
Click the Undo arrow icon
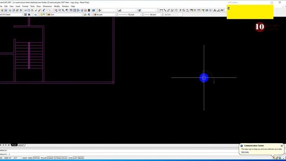[44, 10]
